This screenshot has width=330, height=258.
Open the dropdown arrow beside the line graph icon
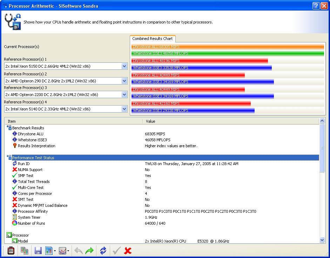68,251
